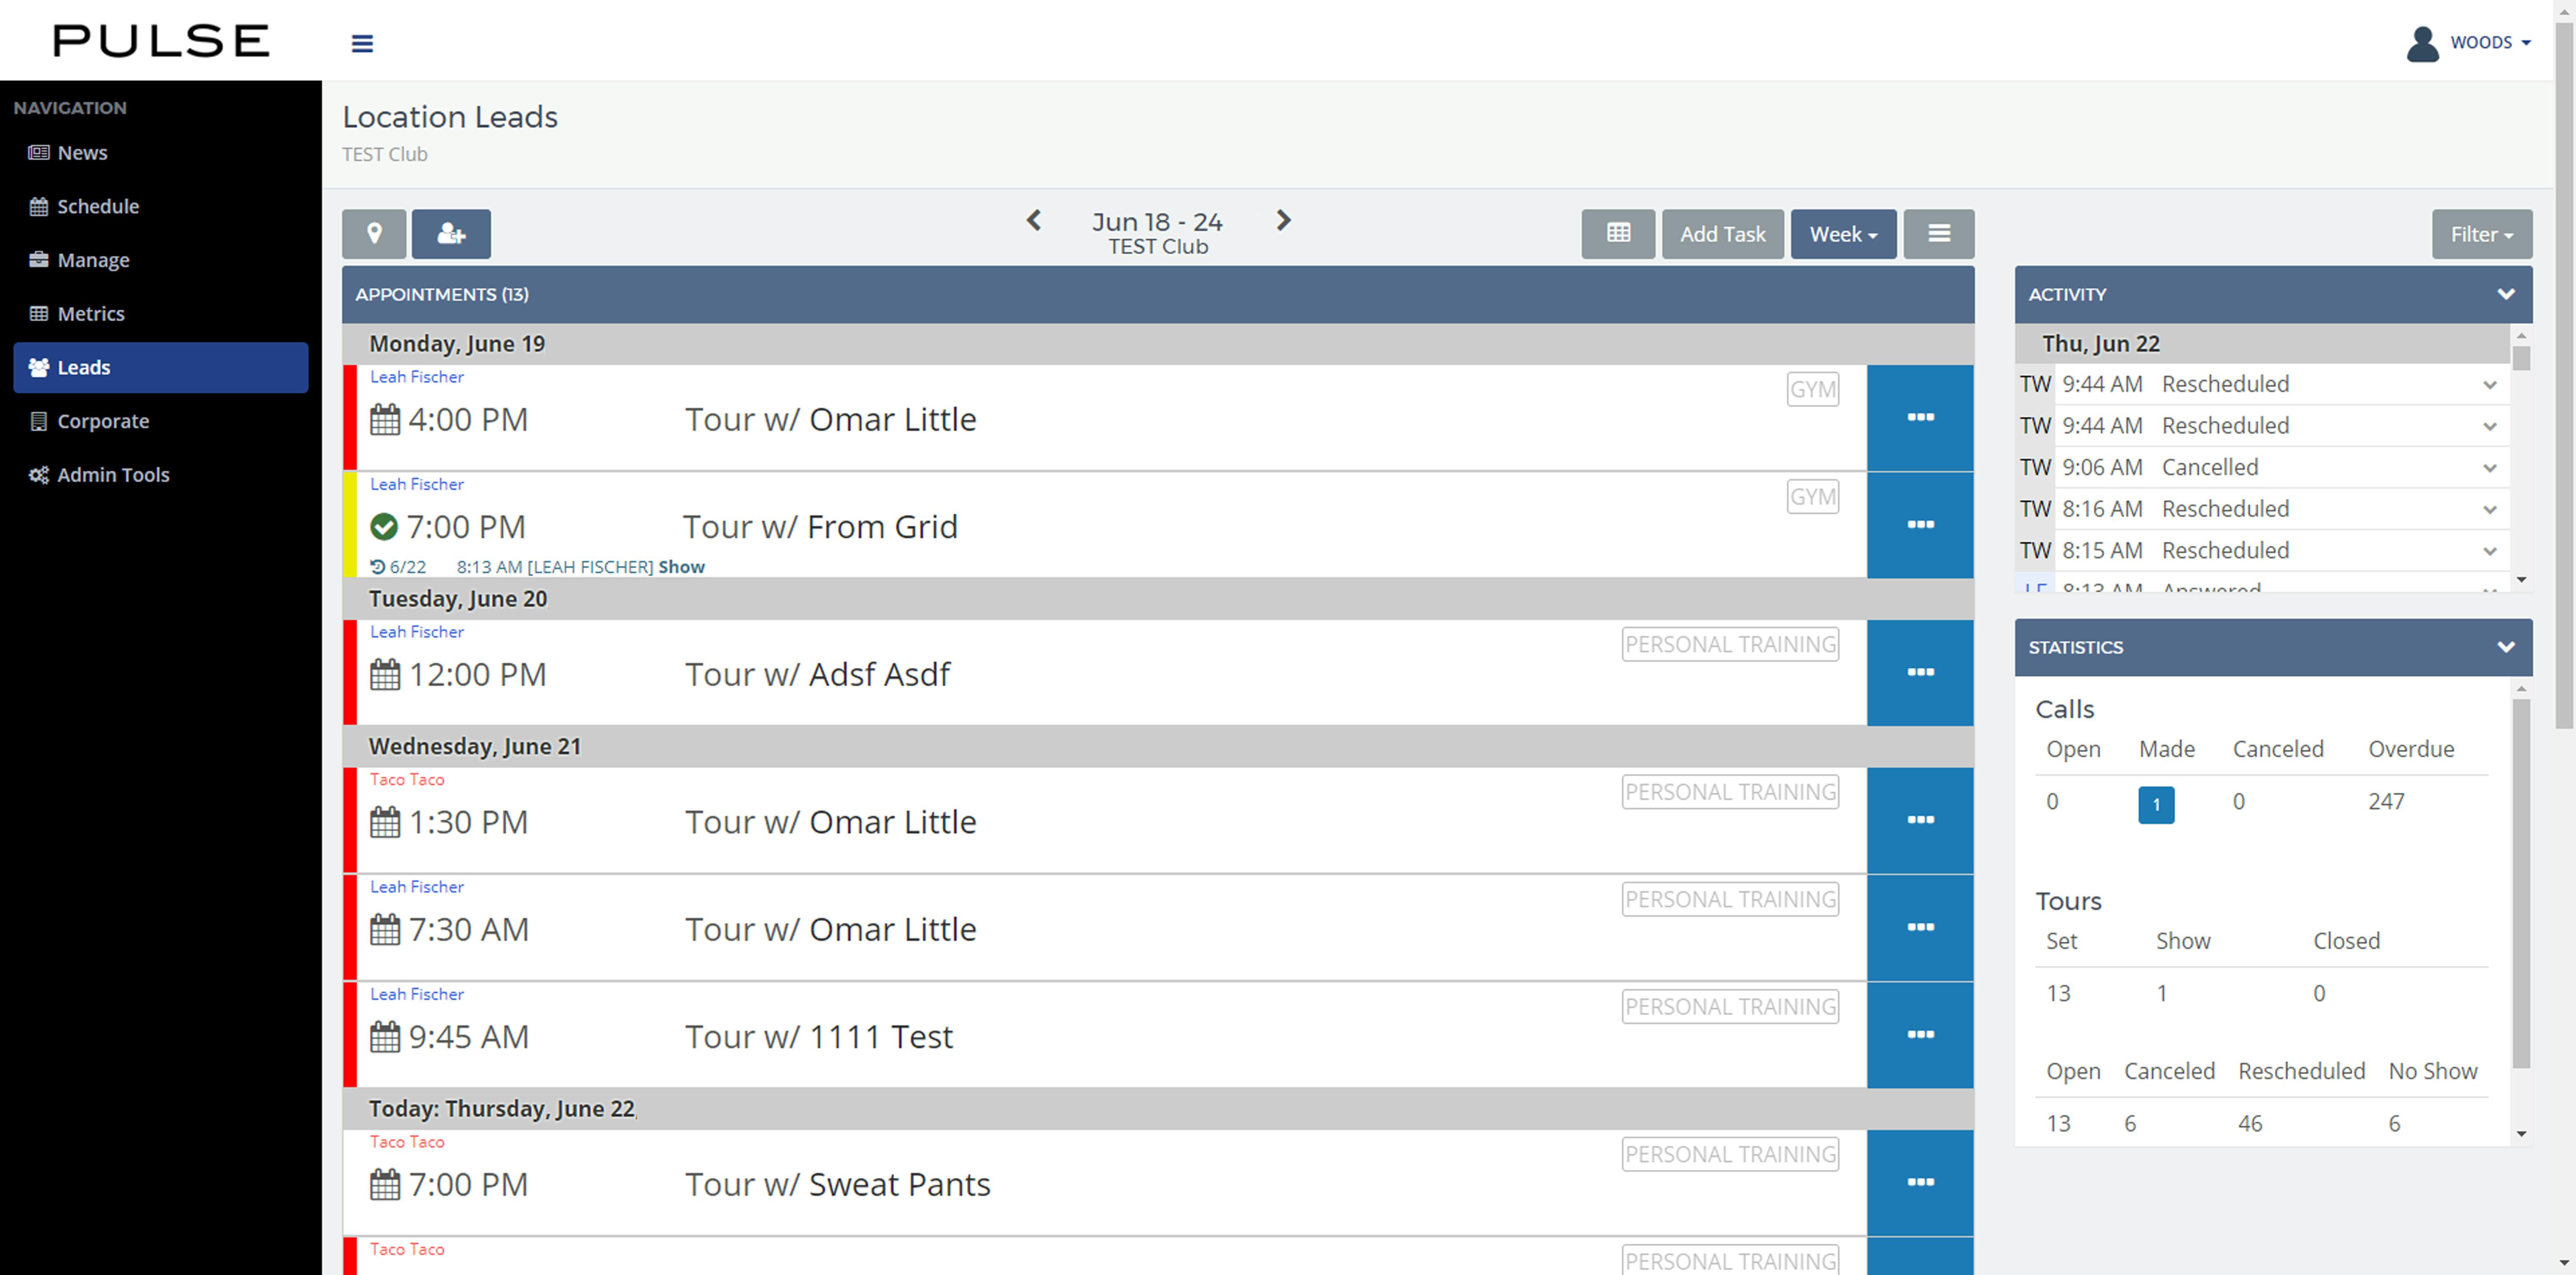Image resolution: width=2576 pixels, height=1275 pixels.
Task: Toggle the hamburger sidebar menu icon
Action: (362, 43)
